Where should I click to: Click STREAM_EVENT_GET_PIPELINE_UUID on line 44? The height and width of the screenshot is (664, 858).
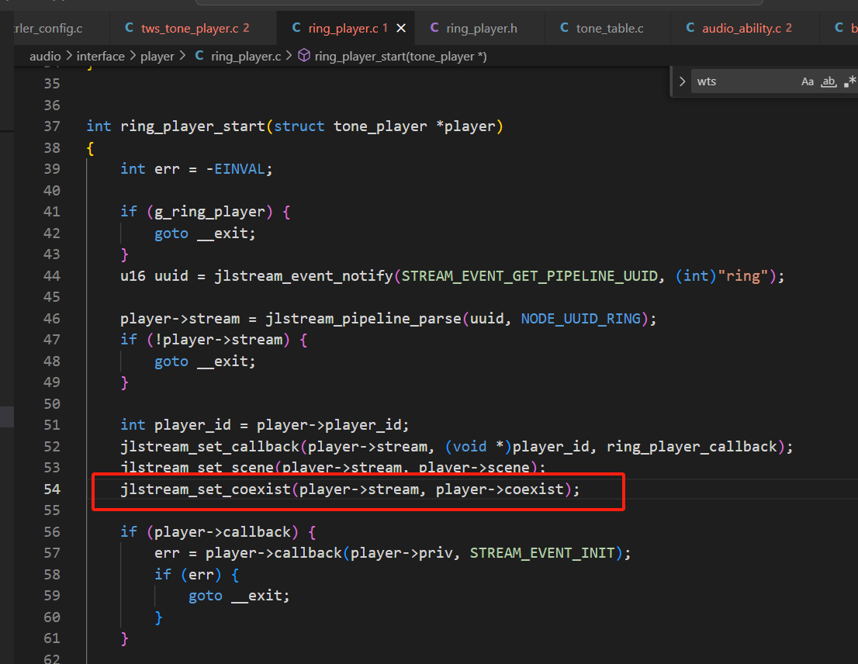(x=530, y=275)
